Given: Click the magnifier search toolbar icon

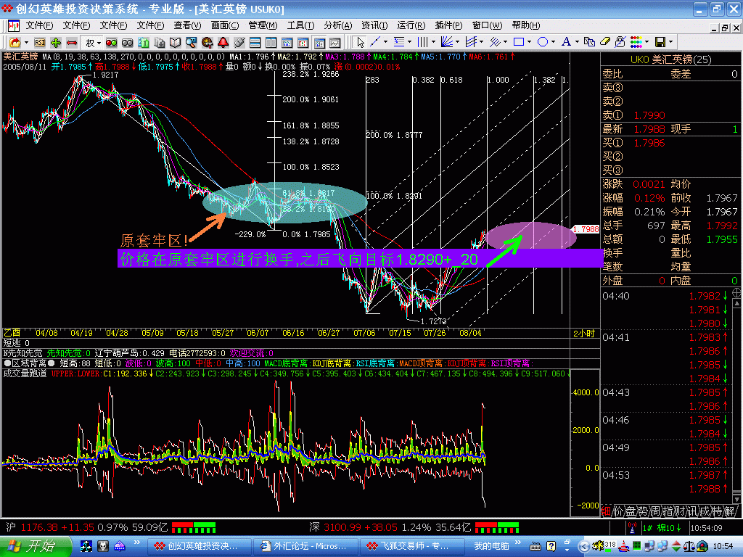Looking at the screenshot, I should click(x=191, y=43).
